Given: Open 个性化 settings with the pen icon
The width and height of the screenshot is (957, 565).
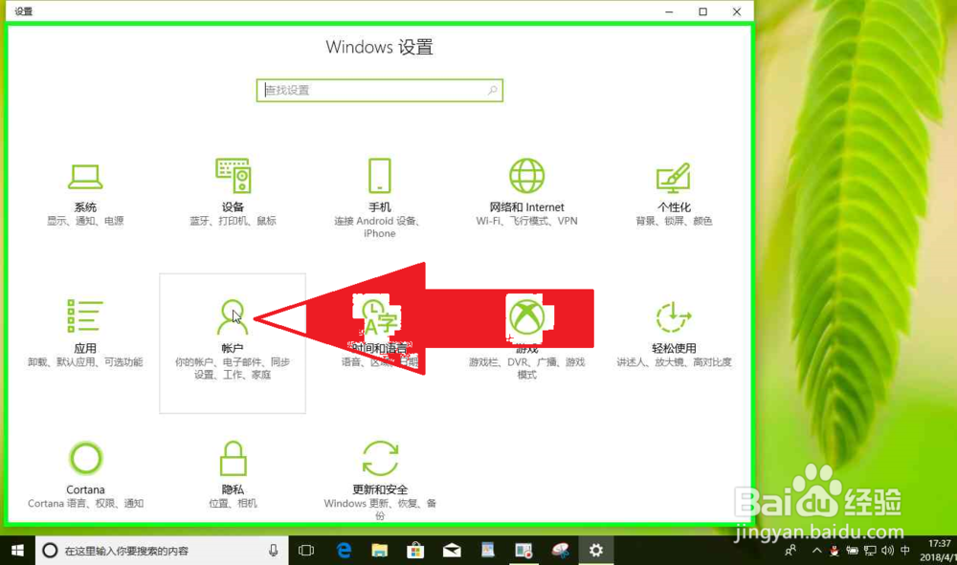Looking at the screenshot, I should pyautogui.click(x=672, y=189).
